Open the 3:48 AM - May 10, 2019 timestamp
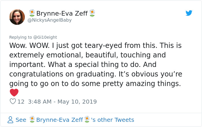This screenshot has height=127, width=202. click(x=63, y=102)
